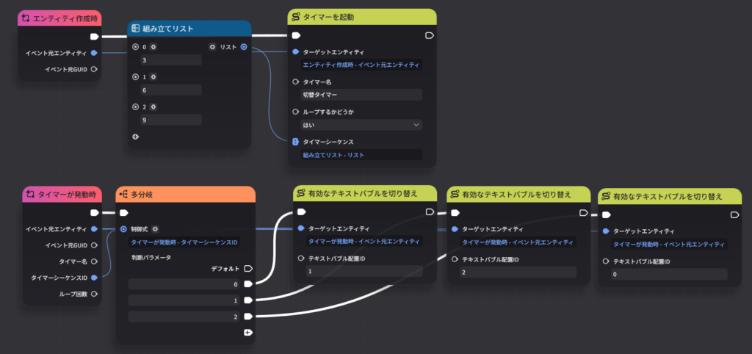Click the gear icon next to リスト output
The height and width of the screenshot is (354, 752).
[212, 47]
